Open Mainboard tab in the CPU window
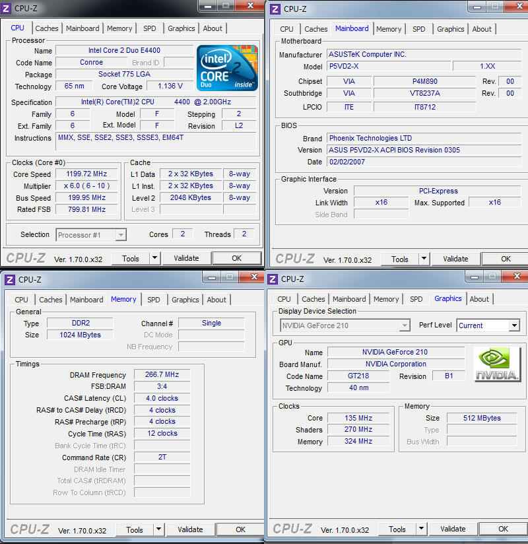The width and height of the screenshot is (528, 544). point(82,28)
